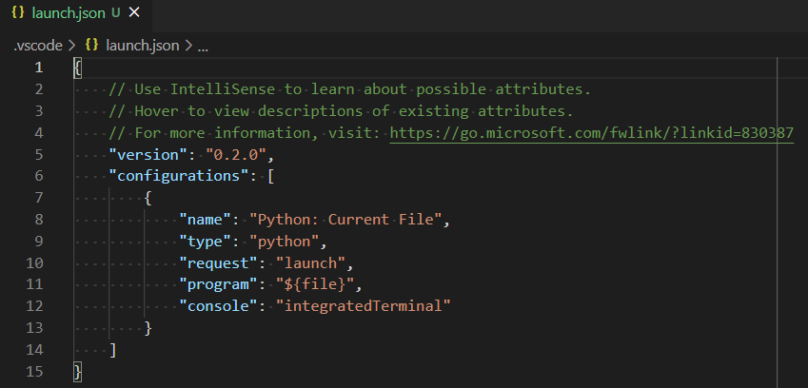
Task: Click the "0.2.0" version value
Action: [x=236, y=155]
